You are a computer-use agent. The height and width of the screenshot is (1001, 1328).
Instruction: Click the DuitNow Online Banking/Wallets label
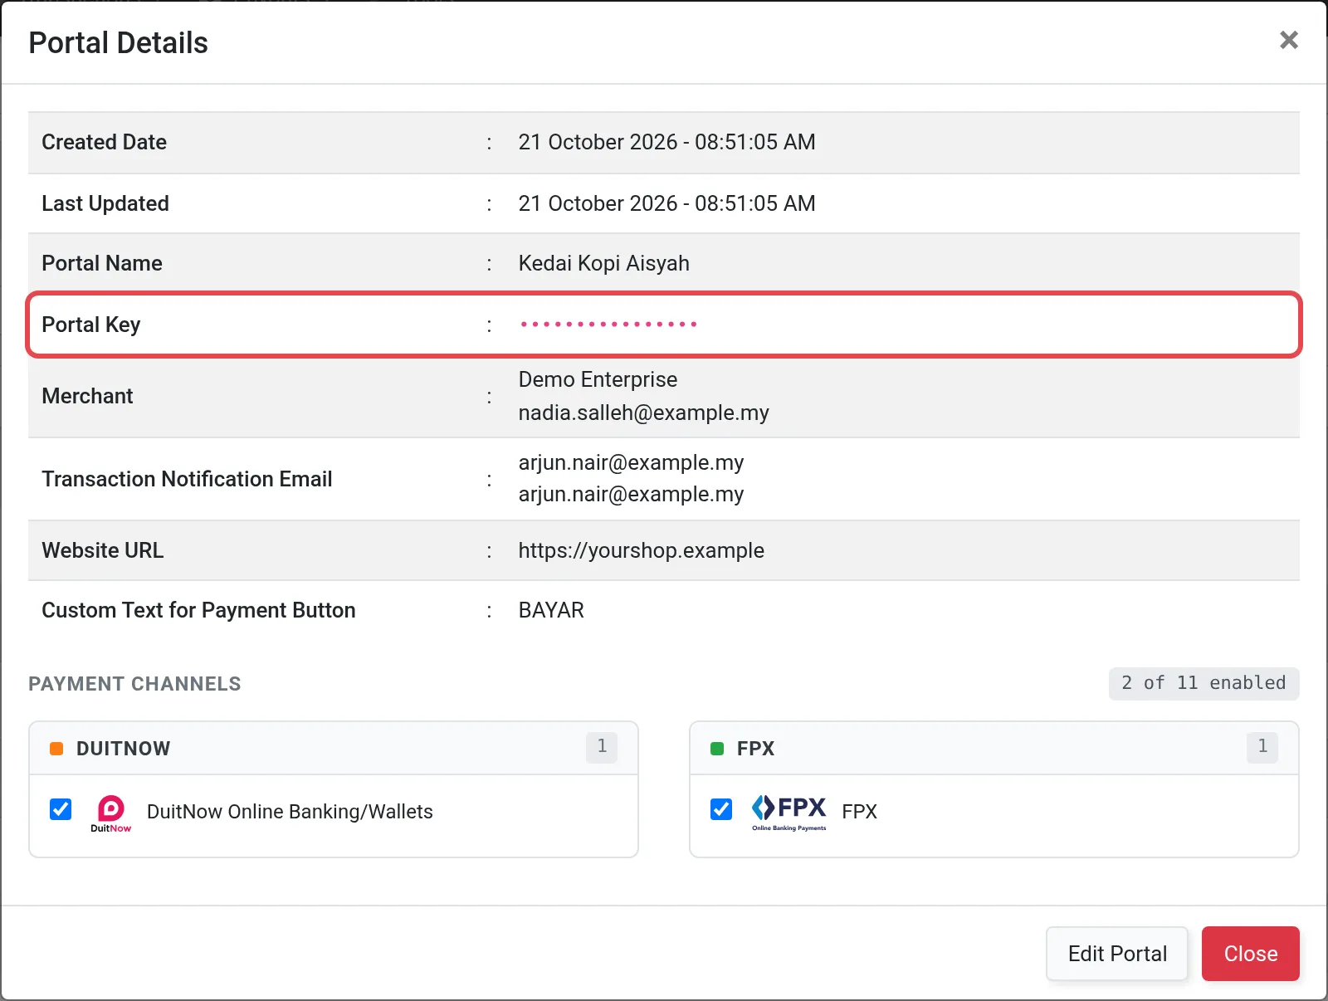[290, 812]
